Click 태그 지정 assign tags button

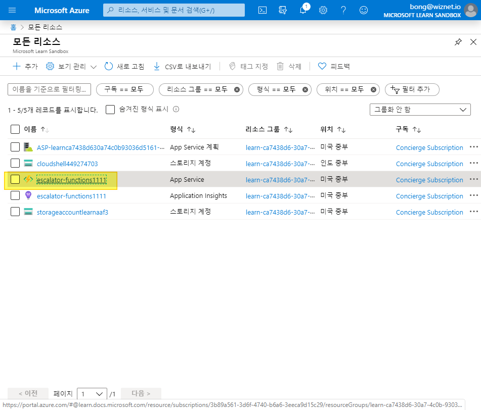248,67
